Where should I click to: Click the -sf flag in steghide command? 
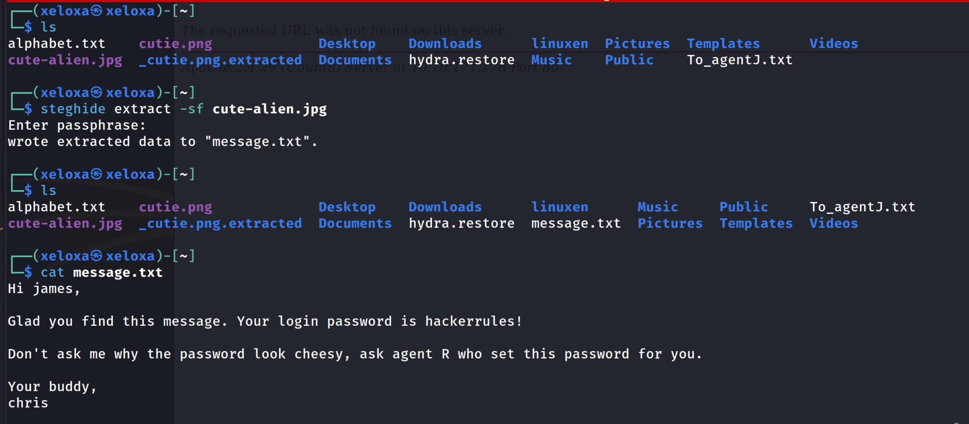(x=191, y=109)
